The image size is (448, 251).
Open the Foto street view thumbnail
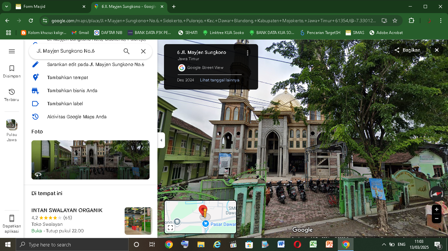91,160
